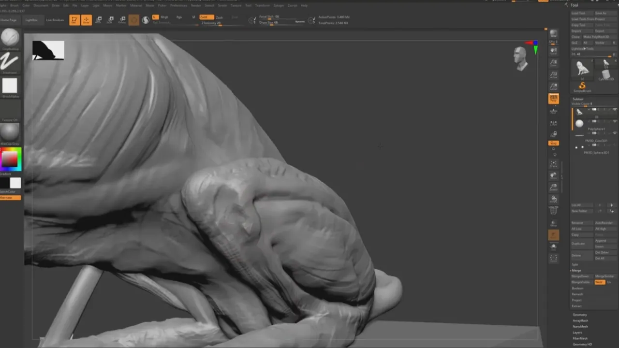Expand the Split section
The height and width of the screenshot is (348, 619).
click(x=575, y=264)
